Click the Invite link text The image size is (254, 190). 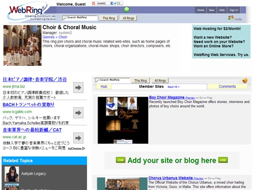coord(238,19)
